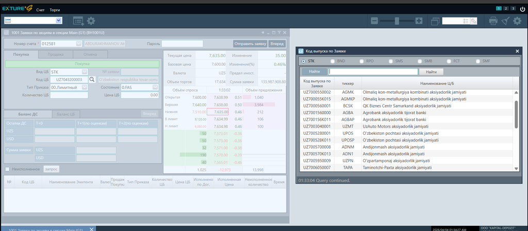Screen dimensions: 528x231
Task: Select row UZ7001560000 AGBA Agrobank
Action: pos(407,113)
